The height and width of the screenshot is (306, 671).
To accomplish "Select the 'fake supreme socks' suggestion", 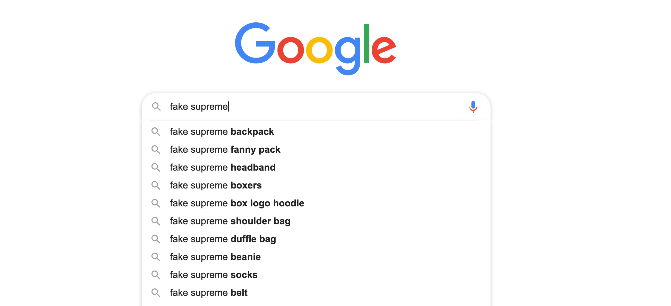I will tap(213, 275).
